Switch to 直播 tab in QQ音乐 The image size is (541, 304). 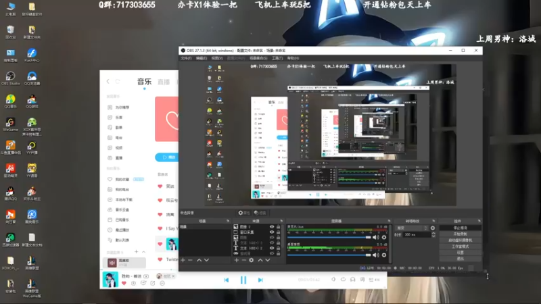coord(164,82)
